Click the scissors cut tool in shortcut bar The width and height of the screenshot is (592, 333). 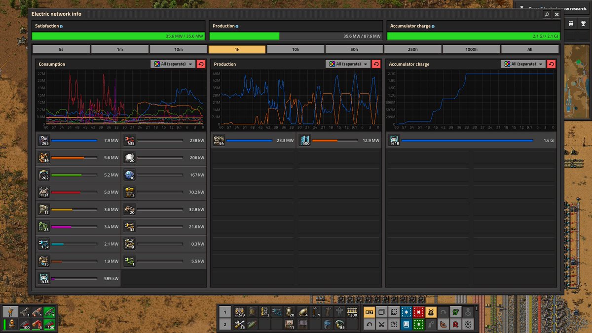381,324
